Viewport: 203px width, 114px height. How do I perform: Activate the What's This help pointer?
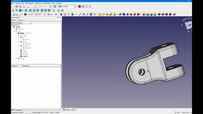[x=55, y=6]
